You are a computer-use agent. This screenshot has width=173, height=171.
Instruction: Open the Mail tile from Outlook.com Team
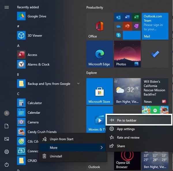(155, 26)
